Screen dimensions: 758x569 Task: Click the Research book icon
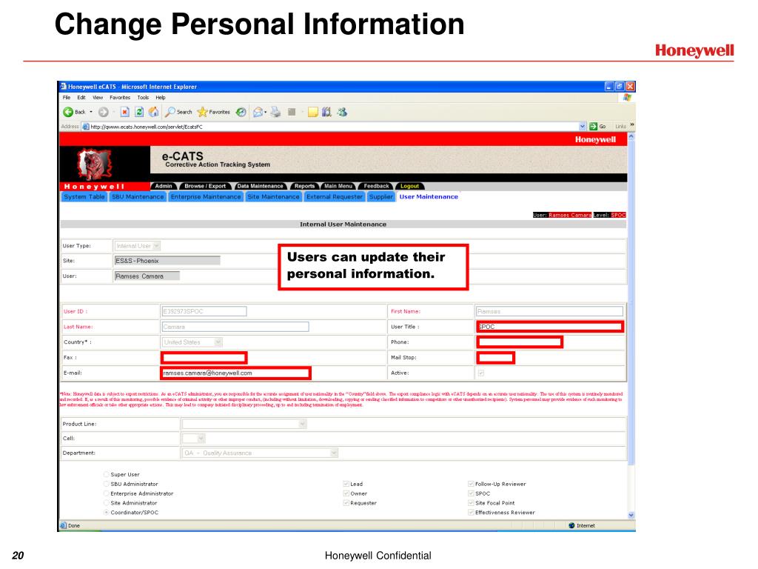[x=326, y=113]
